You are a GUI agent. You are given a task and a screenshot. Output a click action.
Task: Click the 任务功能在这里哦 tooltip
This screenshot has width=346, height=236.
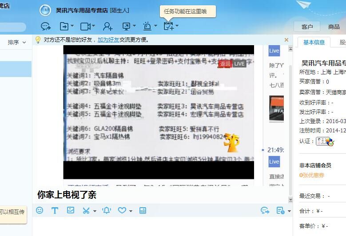coord(188,12)
